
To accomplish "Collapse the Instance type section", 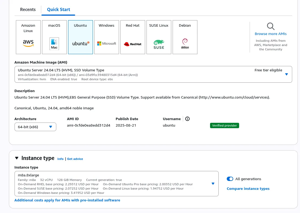I will pyautogui.click(x=17, y=158).
